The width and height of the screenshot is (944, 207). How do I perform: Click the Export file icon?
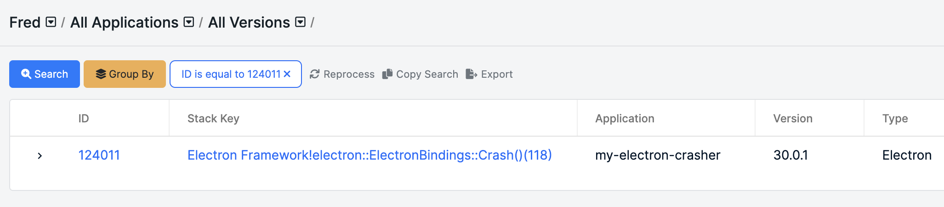tap(472, 74)
